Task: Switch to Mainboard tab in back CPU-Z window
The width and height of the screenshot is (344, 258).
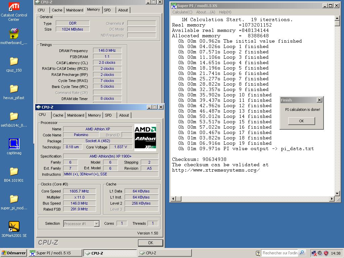Action: pos(75,10)
